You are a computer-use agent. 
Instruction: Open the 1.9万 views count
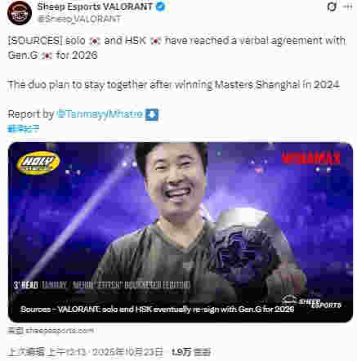tap(191, 352)
